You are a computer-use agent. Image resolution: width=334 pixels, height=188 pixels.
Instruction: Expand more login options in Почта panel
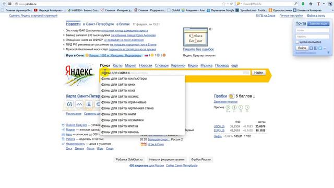pyautogui.click(x=325, y=49)
